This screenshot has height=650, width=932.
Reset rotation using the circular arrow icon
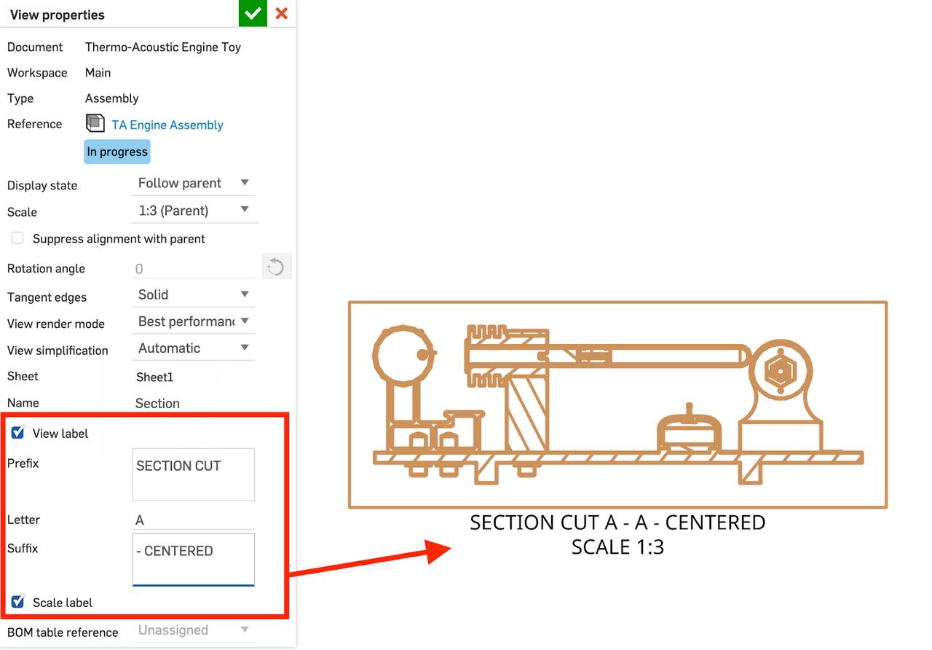coord(275,266)
